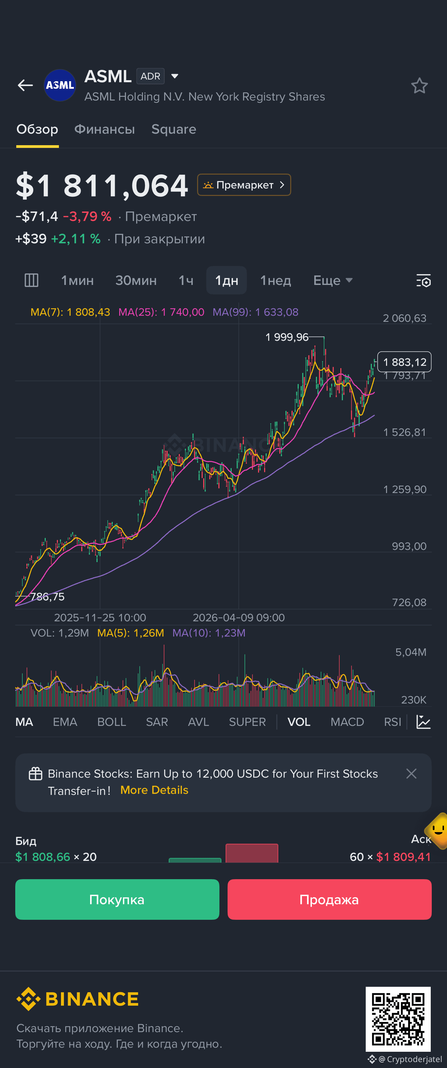Toggle the SAR indicator
The height and width of the screenshot is (1068, 447).
point(157,722)
